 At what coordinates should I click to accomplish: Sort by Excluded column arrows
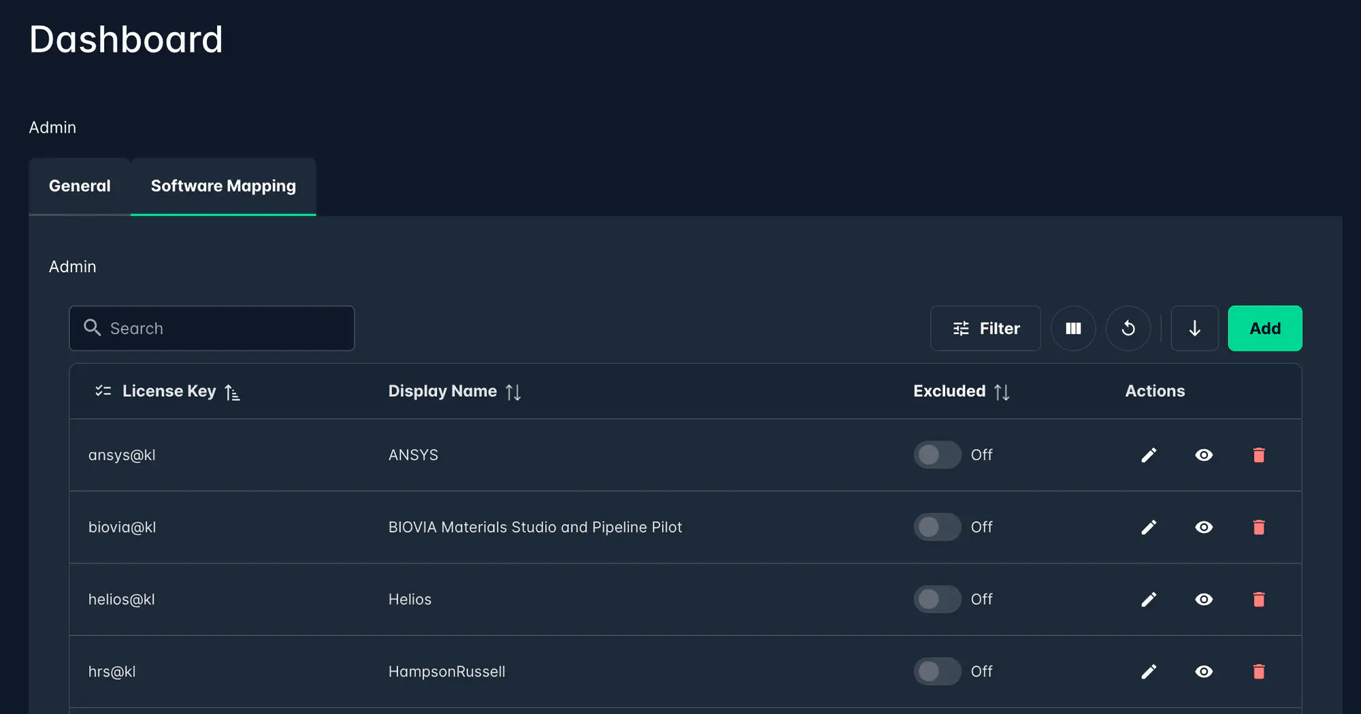pyautogui.click(x=1001, y=392)
